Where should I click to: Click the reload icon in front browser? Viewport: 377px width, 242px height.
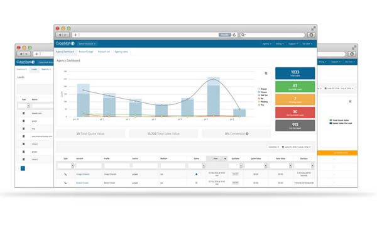tap(234, 35)
